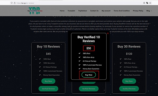Click the $50 price in popup
The height and width of the screenshot is (96, 158).
(x=89, y=48)
